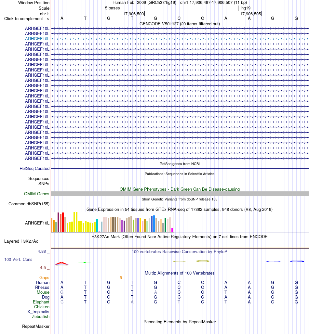Click the gray OMIM Genes bar
Screen dimensions: 309x334
tap(180, 194)
